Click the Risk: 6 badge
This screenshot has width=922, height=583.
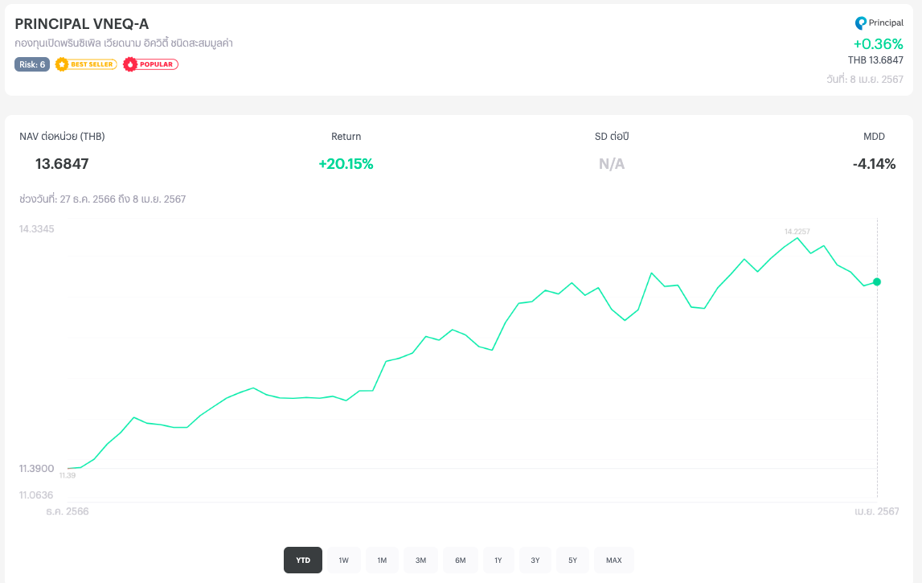32,64
